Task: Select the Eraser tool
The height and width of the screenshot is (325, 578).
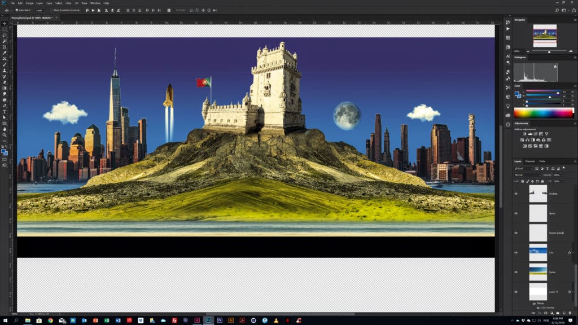Action: [5, 82]
